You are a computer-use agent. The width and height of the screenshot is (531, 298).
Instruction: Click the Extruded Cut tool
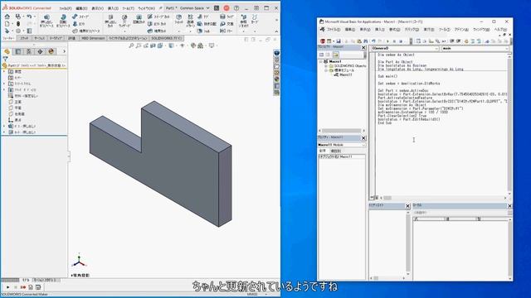110,21
